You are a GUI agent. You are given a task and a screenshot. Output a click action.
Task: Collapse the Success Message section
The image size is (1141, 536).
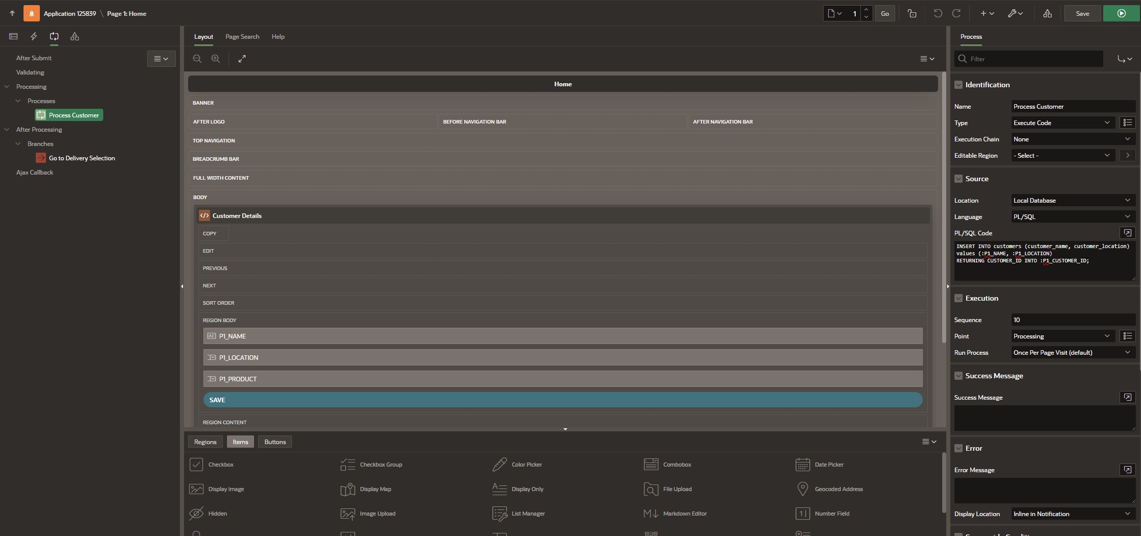coord(959,376)
